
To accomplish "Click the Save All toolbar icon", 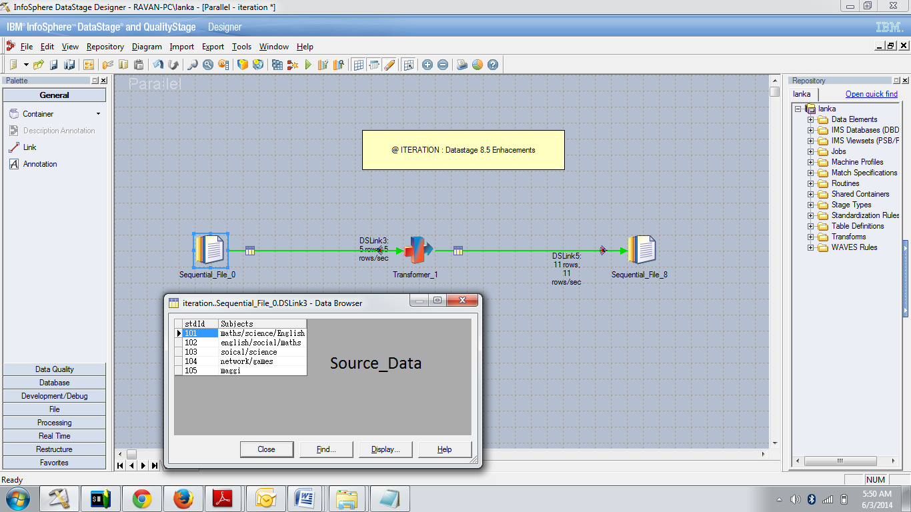I will [69, 65].
